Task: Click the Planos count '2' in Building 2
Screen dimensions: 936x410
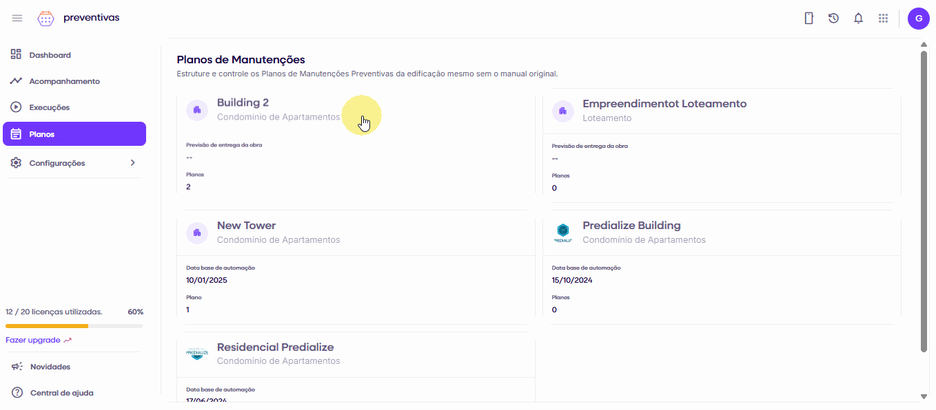Action: click(x=188, y=186)
